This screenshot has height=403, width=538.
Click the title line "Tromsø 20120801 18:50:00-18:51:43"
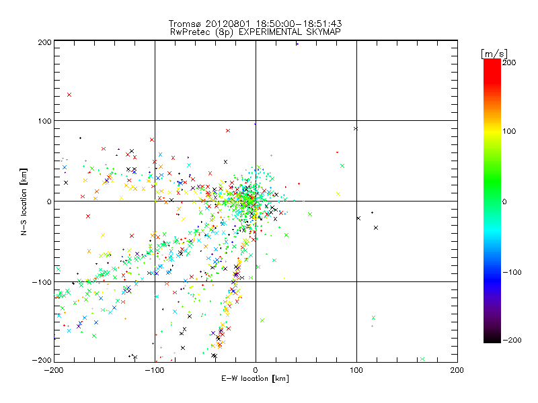(255, 24)
